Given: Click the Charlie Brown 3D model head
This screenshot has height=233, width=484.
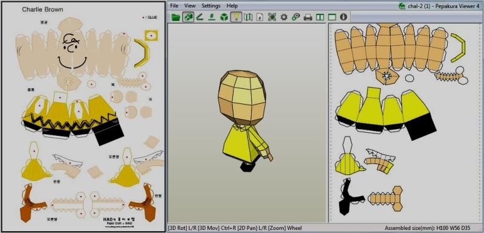Looking at the screenshot, I should [x=242, y=97].
